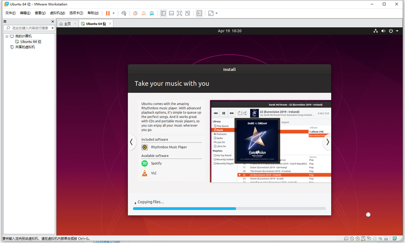Show the next installer slide
Viewport: 405px width, 243px height.
(327, 142)
